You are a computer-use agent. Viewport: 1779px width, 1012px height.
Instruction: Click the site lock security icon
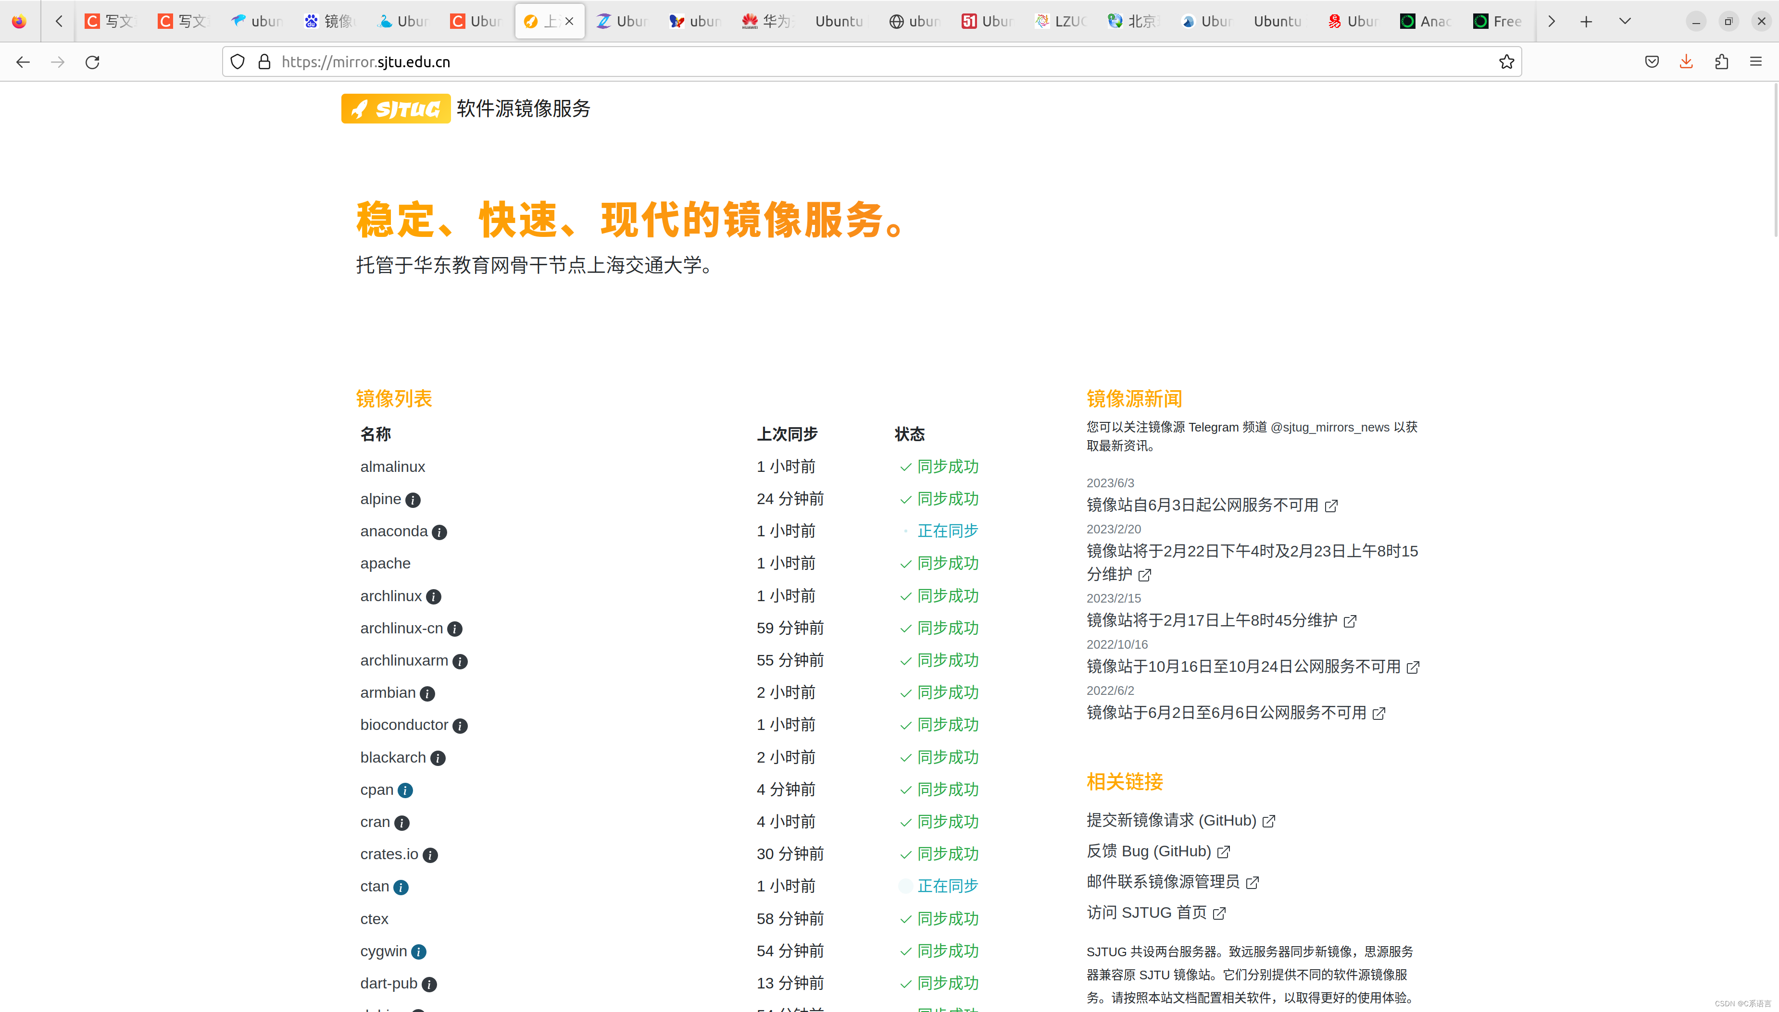264,62
